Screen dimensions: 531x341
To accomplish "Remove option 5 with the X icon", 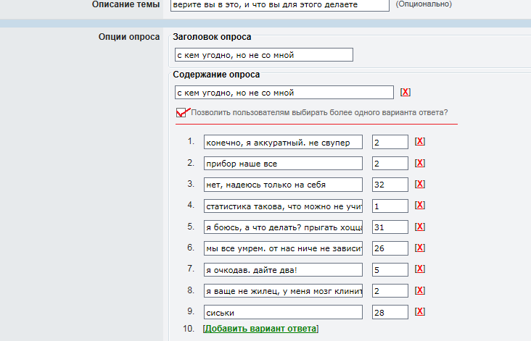I will [420, 227].
